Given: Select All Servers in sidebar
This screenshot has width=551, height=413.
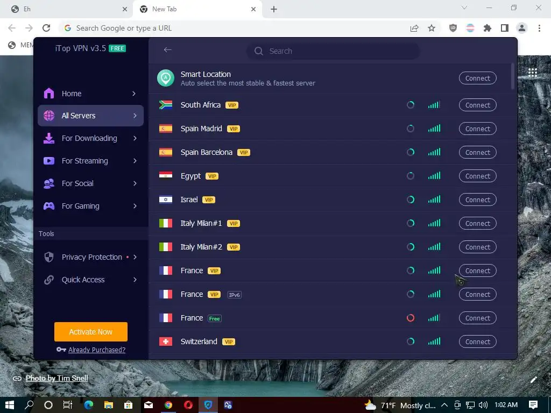Looking at the screenshot, I should pos(90,116).
